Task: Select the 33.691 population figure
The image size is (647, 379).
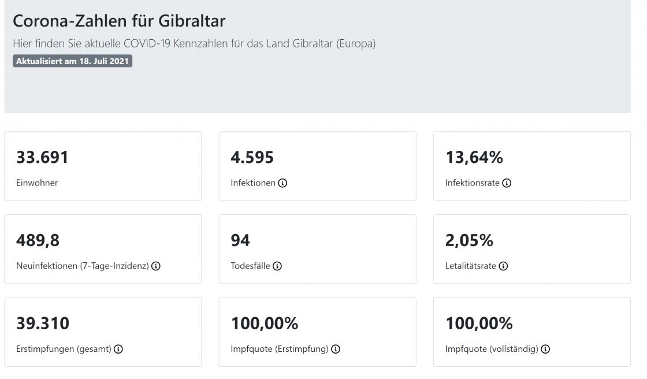Action: (x=42, y=157)
